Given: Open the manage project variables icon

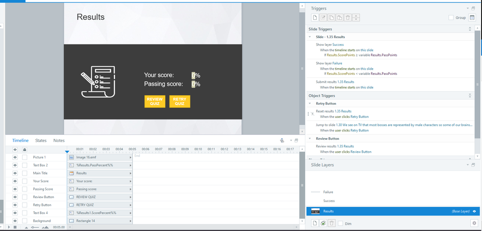Looking at the screenshot, I should pos(471,18).
